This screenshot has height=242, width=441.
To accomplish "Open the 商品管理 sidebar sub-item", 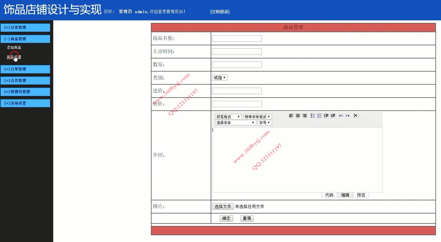I will click(x=14, y=57).
